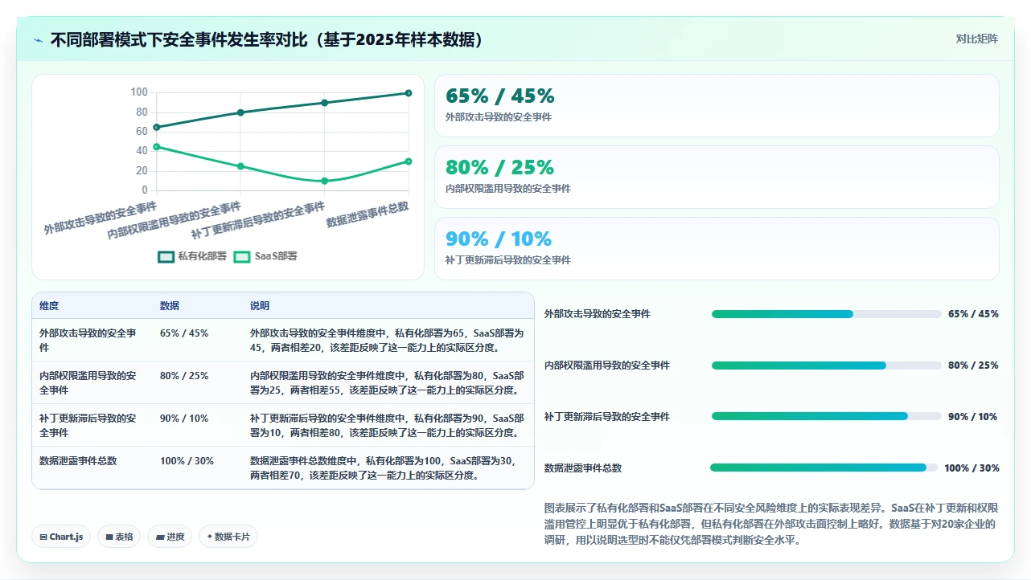Click the summary paragraph starting with 图表展示了
The height and width of the screenshot is (580, 1031).
[771, 524]
